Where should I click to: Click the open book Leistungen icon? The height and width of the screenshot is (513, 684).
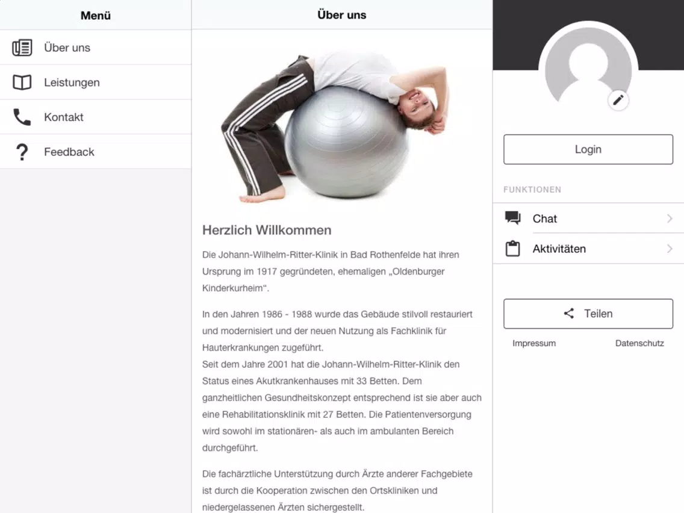click(22, 82)
